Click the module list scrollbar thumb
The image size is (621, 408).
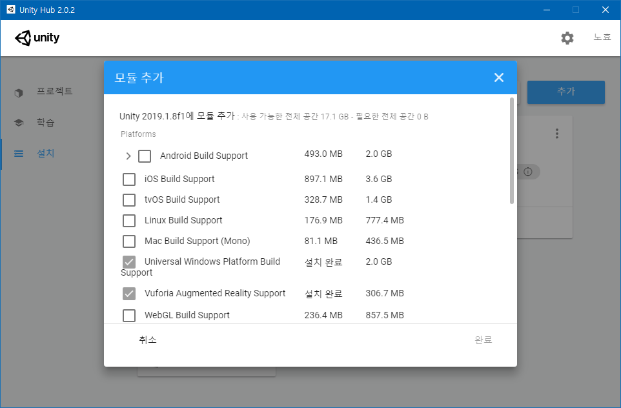pyautogui.click(x=512, y=150)
